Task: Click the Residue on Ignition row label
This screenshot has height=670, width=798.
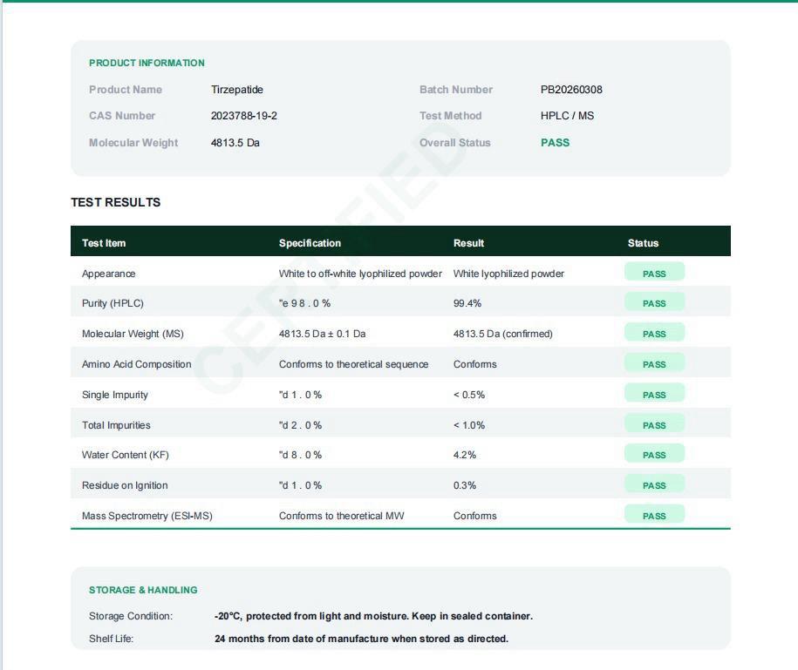Action: [125, 485]
